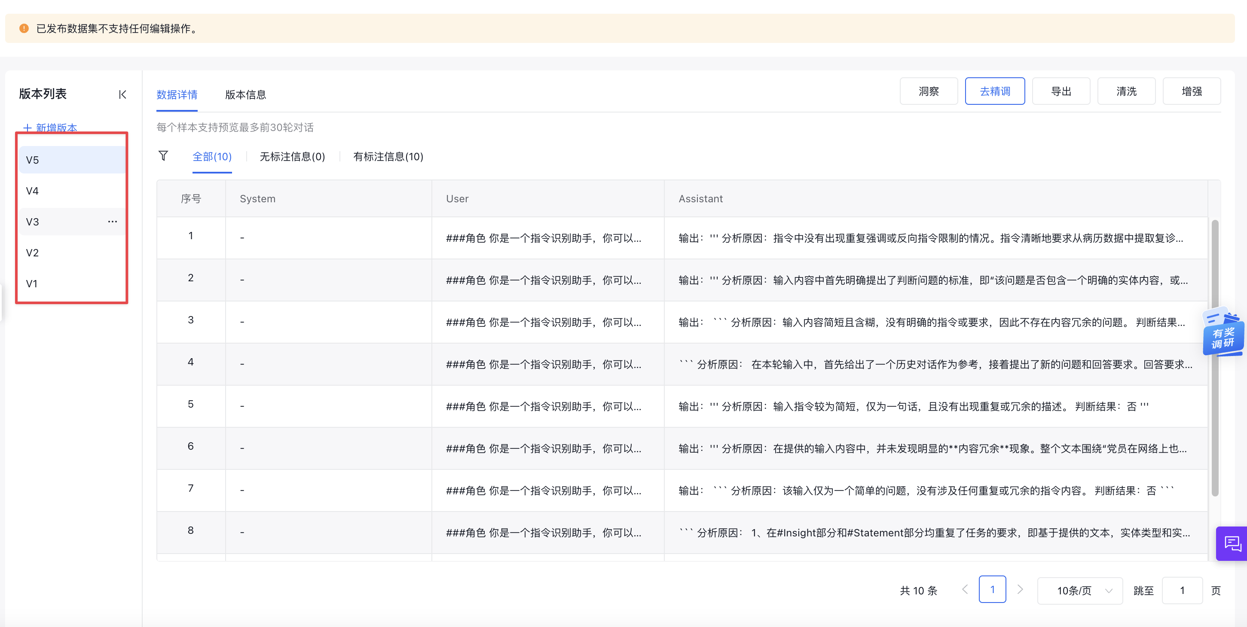
Task: Go to next page arrow
Action: coord(1020,589)
